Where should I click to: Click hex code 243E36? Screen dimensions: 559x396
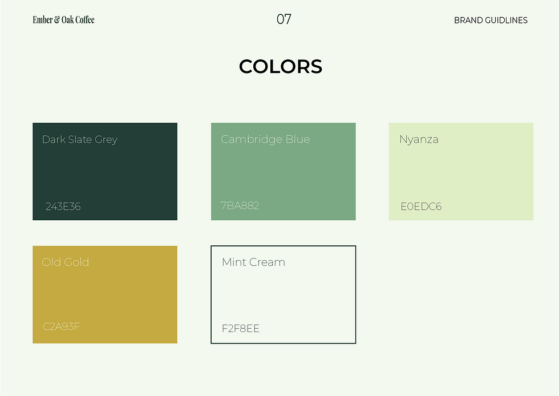click(63, 206)
